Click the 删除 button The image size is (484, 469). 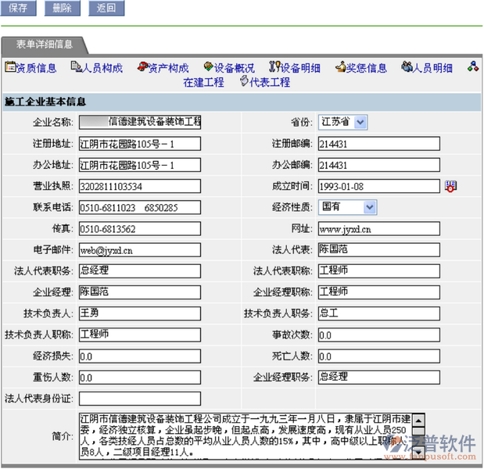click(62, 9)
